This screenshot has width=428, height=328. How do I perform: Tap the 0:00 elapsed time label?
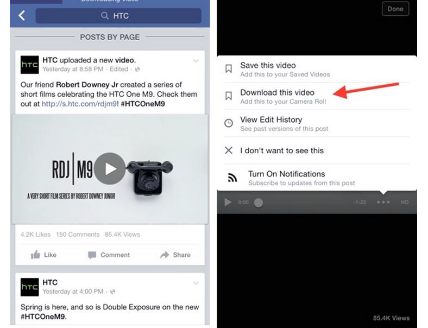(243, 202)
